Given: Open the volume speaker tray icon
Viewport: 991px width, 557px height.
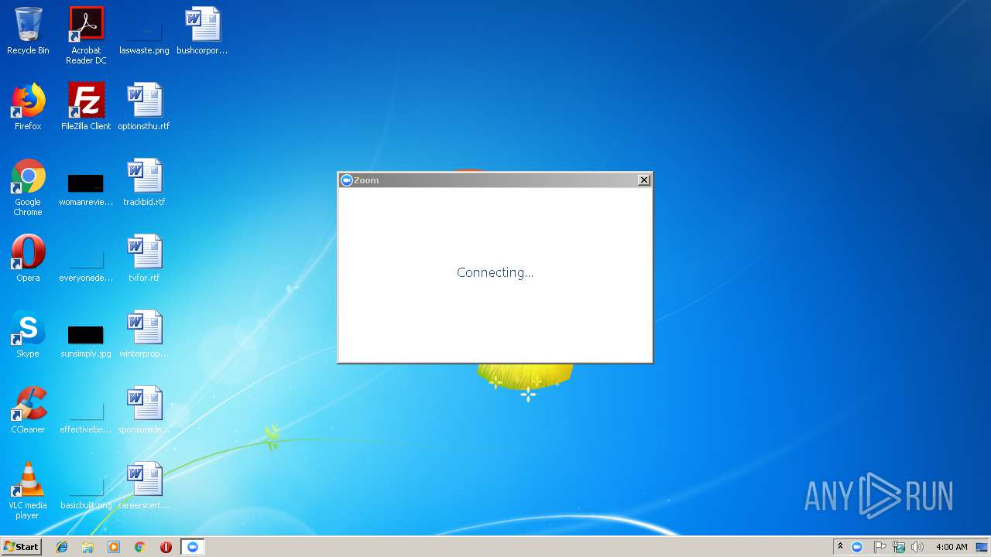Looking at the screenshot, I should pos(917,547).
